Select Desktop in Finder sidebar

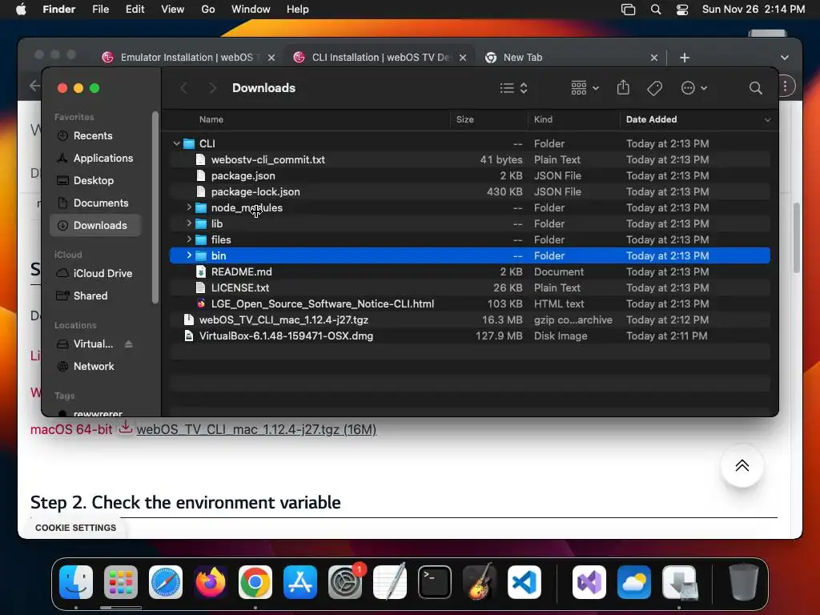click(95, 181)
